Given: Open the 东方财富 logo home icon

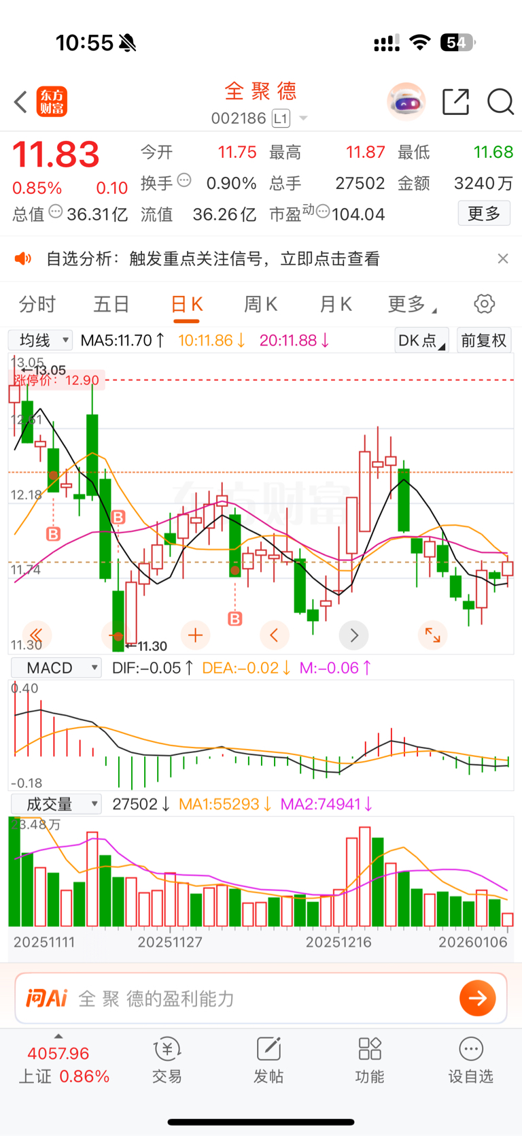Looking at the screenshot, I should (x=52, y=102).
